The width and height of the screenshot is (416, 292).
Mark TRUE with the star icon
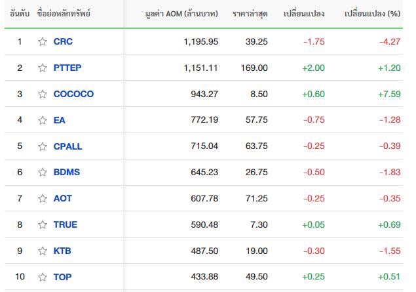point(43,225)
